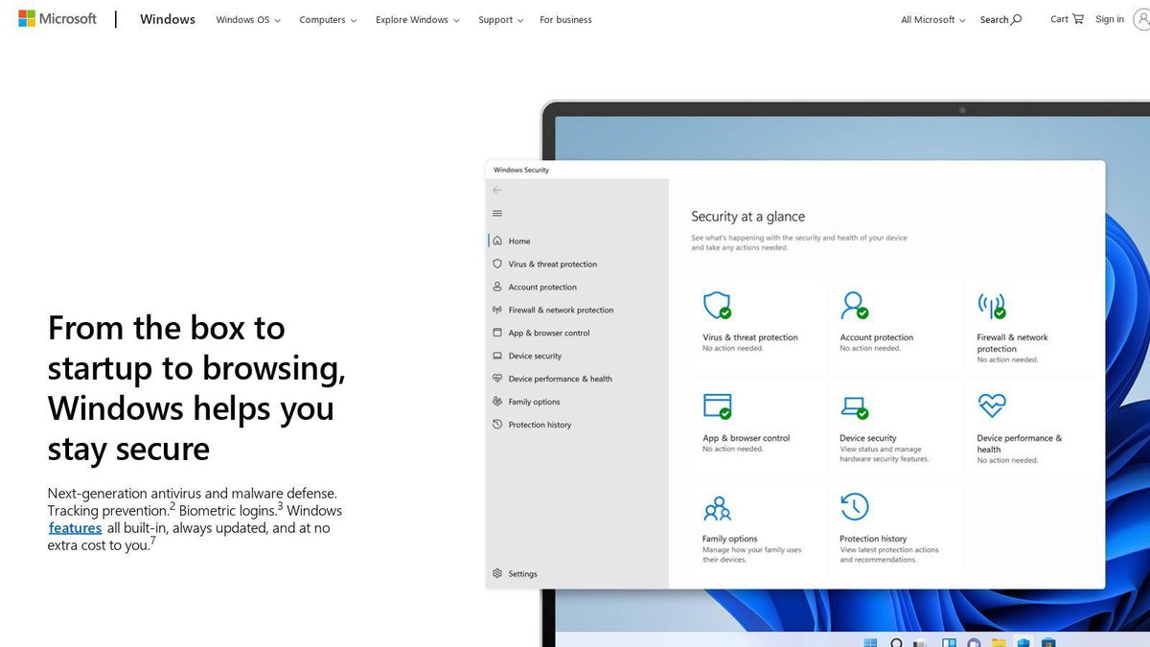Open the For business link
The width and height of the screenshot is (1150, 647).
pyautogui.click(x=565, y=20)
